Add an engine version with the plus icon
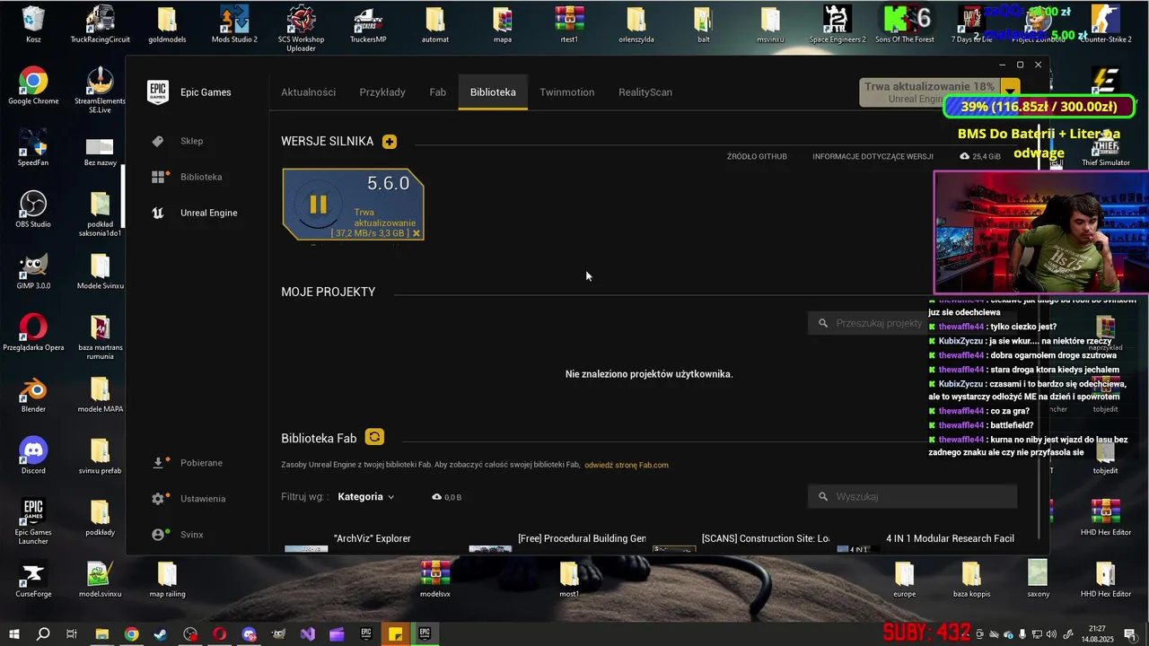 pos(389,142)
